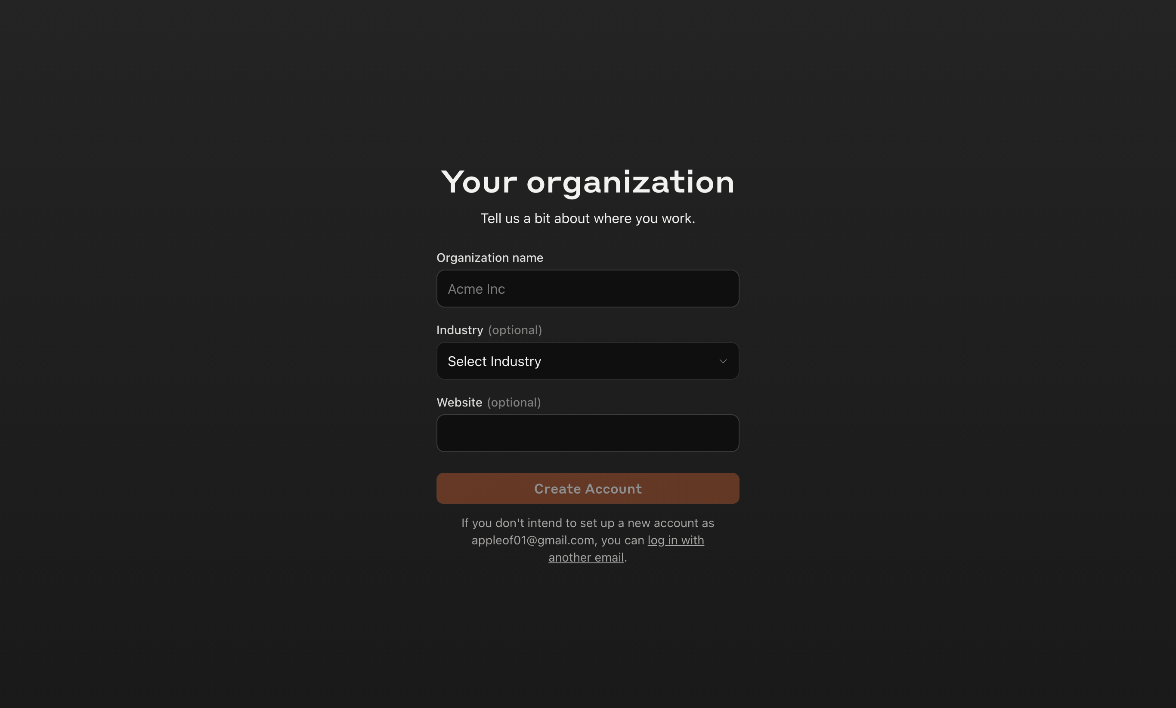Click the 'Website' field label
Image resolution: width=1176 pixels, height=708 pixels.
[459, 402]
